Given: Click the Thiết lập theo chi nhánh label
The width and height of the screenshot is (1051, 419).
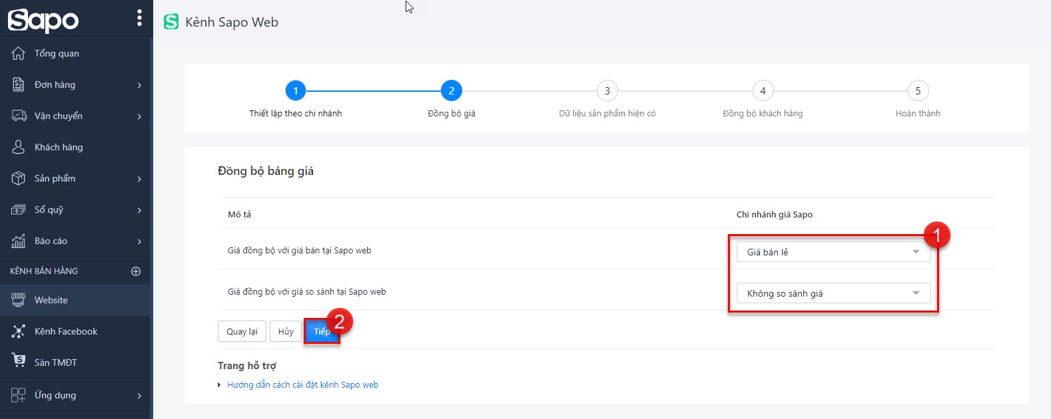Looking at the screenshot, I should click(x=296, y=114).
